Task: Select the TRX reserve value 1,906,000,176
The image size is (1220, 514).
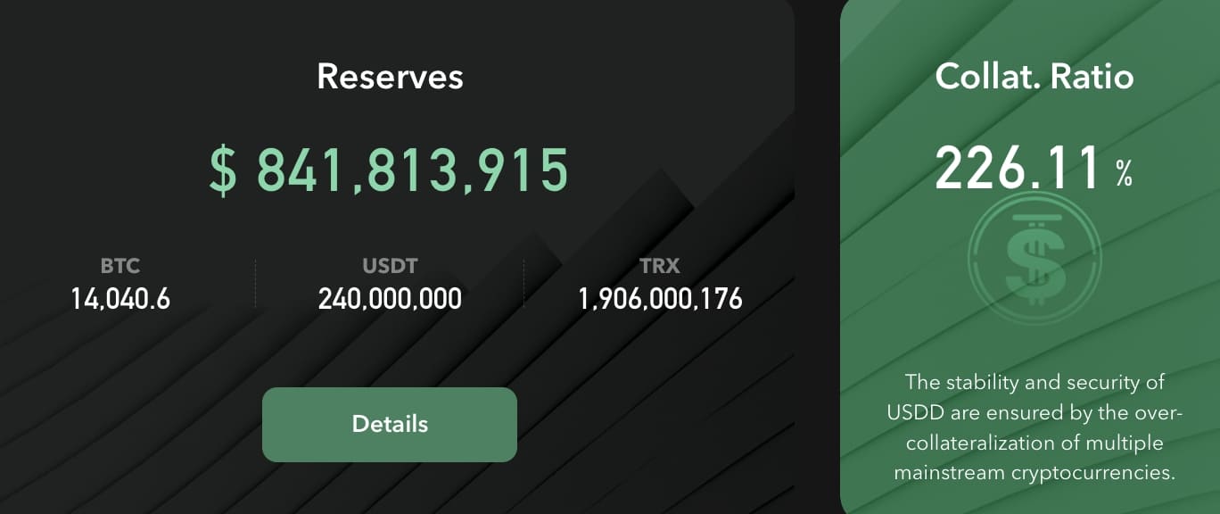Action: coord(660,299)
